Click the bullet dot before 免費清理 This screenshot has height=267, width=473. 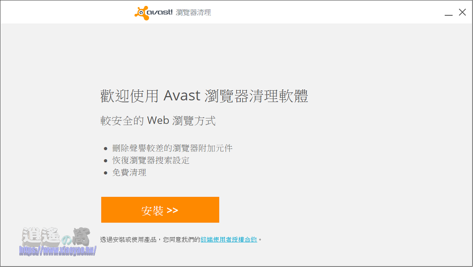[105, 173]
